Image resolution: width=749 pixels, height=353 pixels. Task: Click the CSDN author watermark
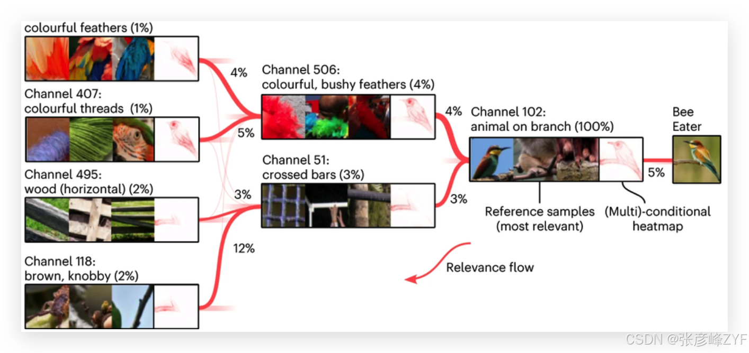[685, 339]
